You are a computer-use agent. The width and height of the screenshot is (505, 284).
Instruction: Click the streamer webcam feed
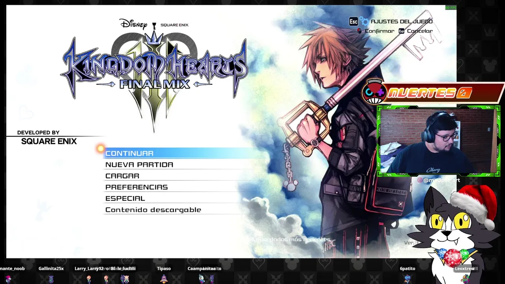[438, 140]
